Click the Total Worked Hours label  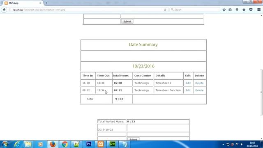coord(111,122)
